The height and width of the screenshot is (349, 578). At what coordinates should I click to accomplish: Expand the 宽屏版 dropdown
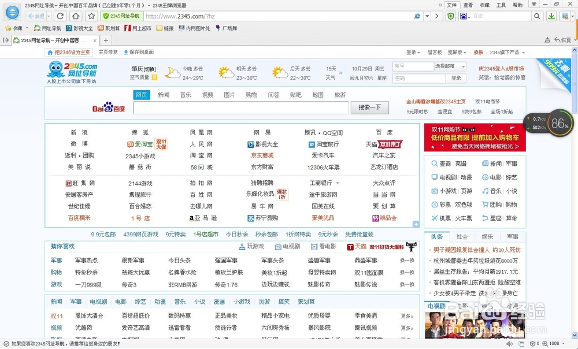pyautogui.click(x=457, y=53)
